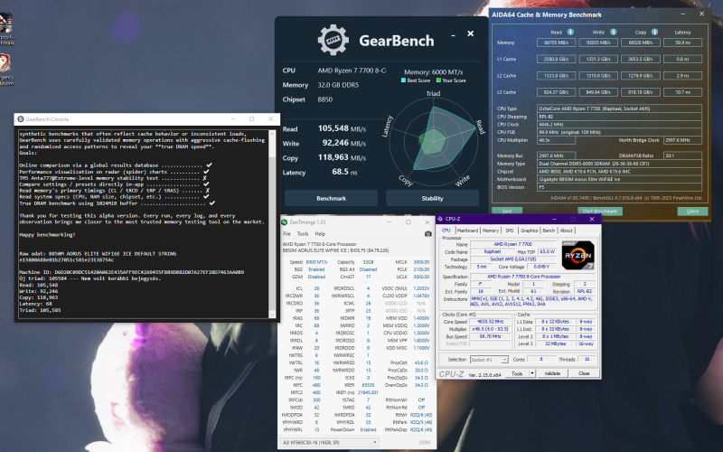The width and height of the screenshot is (723, 452).
Task: Click the tREFI 65535 value in ZenTimings
Action: (x=368, y=385)
